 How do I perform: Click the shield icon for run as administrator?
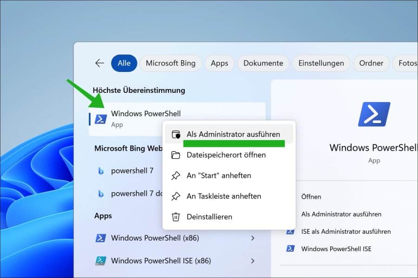[176, 134]
